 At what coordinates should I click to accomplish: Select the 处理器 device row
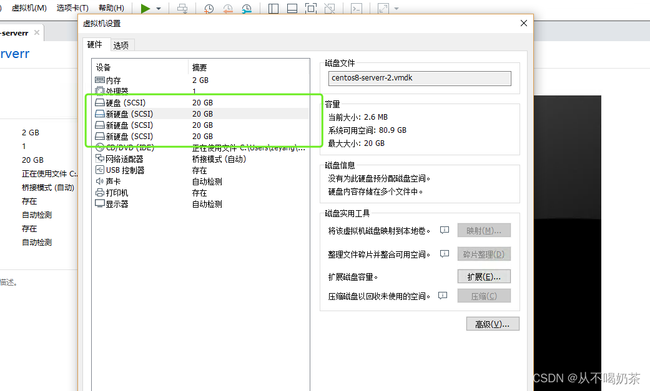[202, 91]
